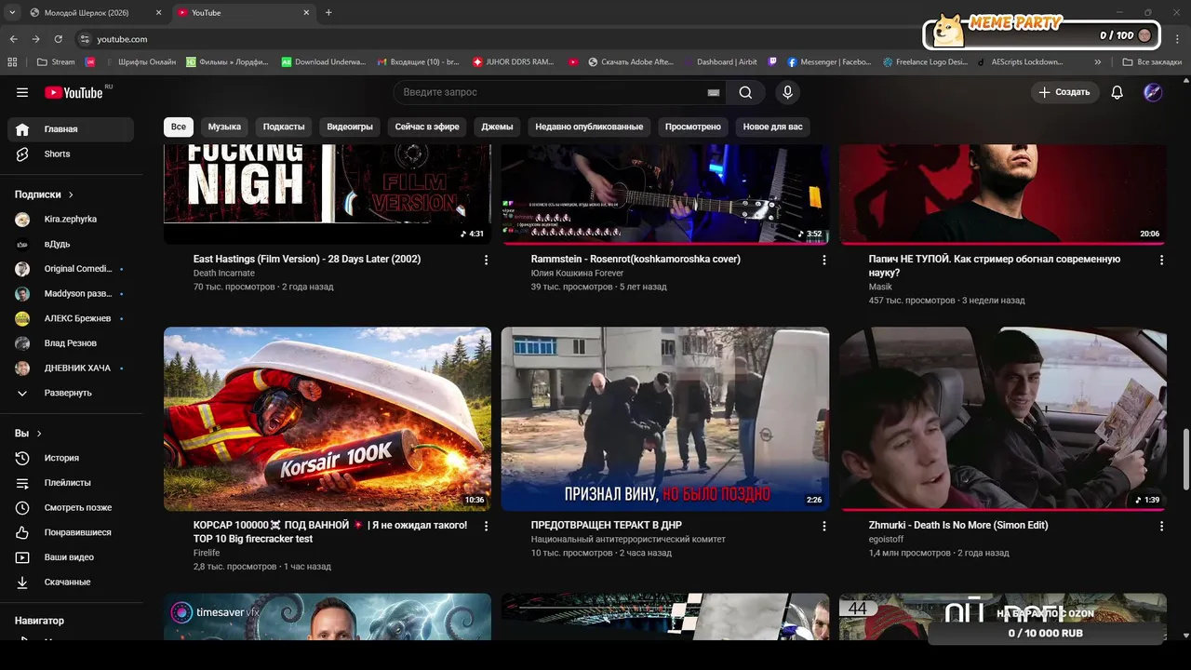The image size is (1191, 670).
Task: Open Понравившиеся in the sidebar
Action: point(71,532)
